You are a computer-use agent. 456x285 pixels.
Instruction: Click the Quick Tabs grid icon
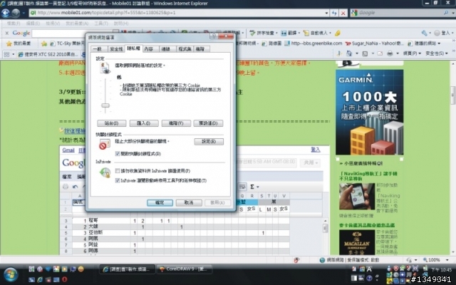tap(6, 54)
